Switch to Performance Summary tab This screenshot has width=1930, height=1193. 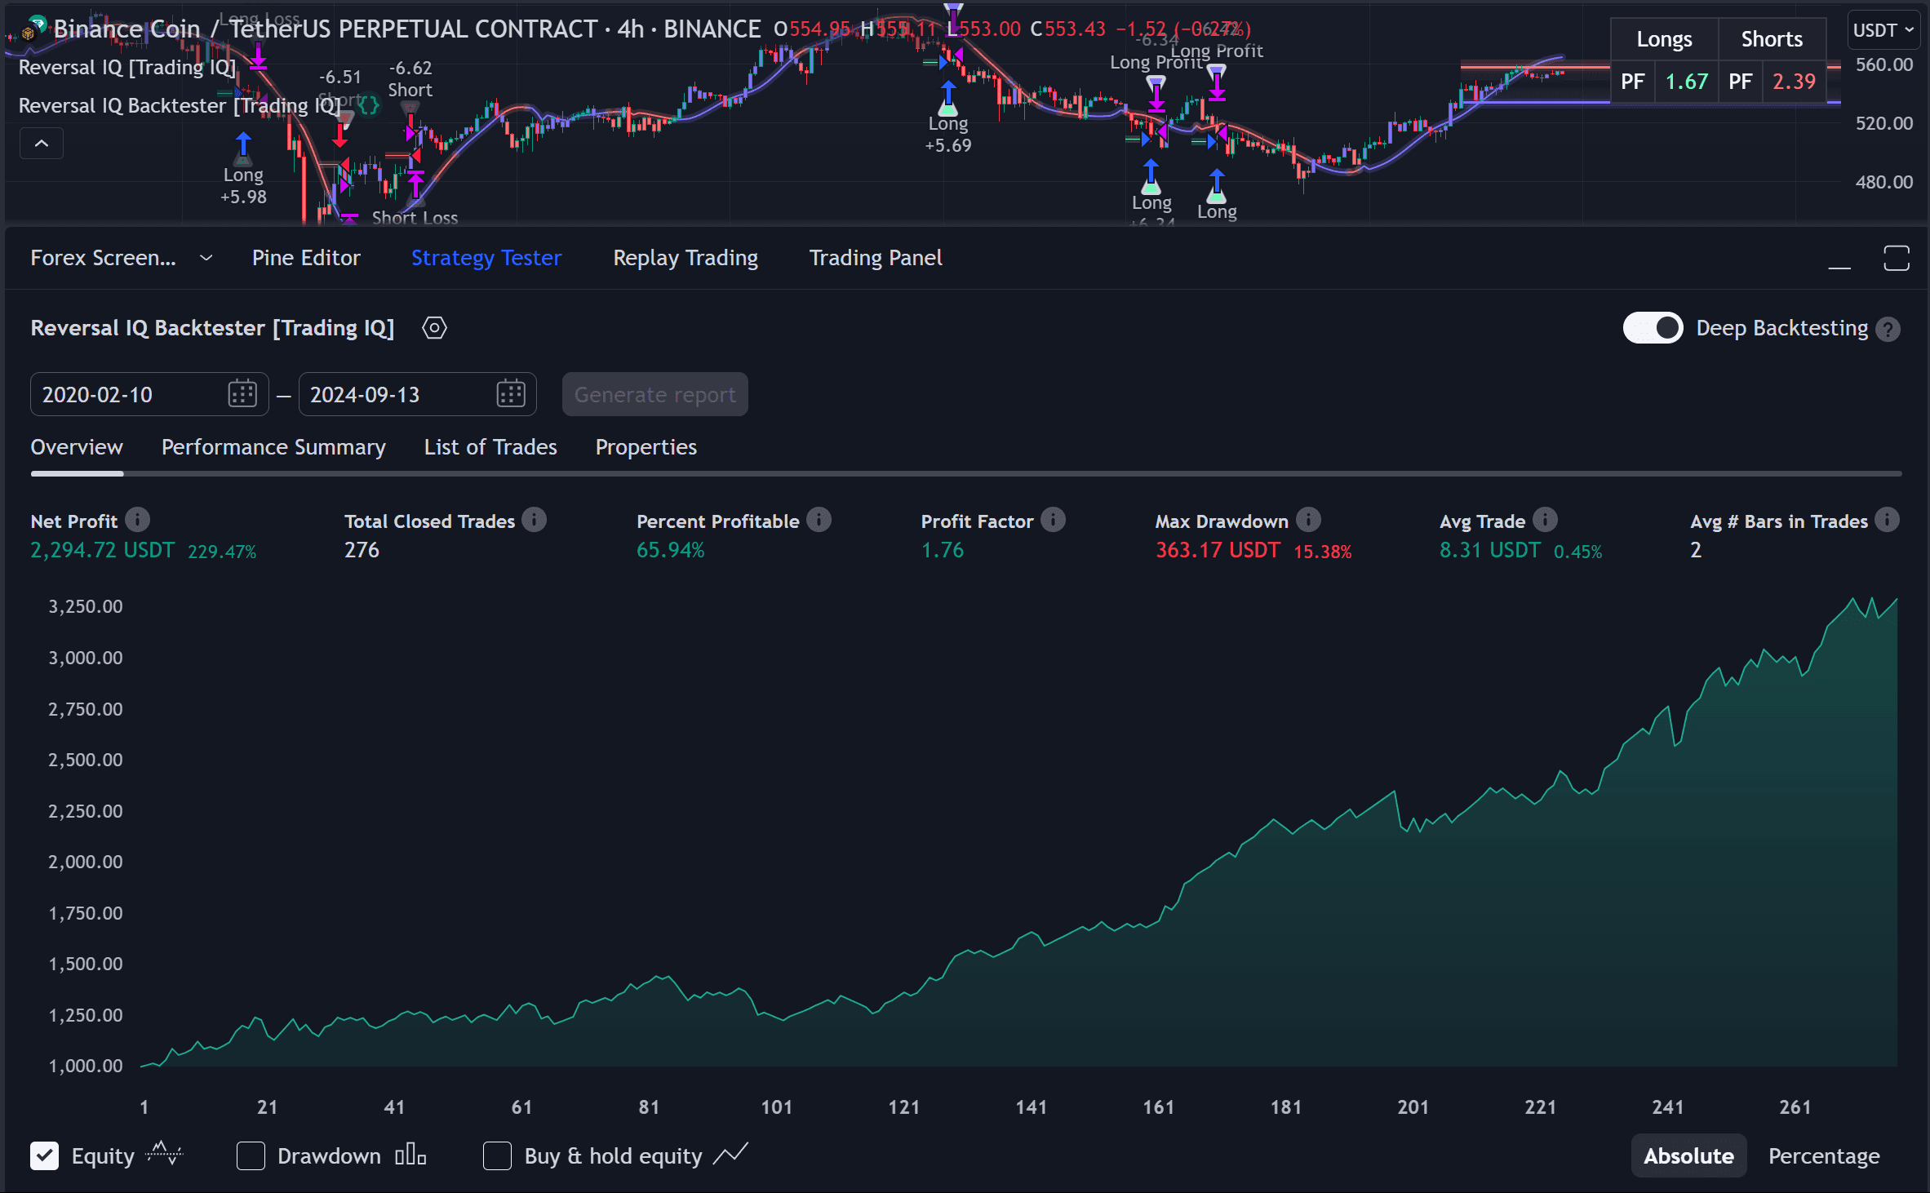tap(273, 447)
